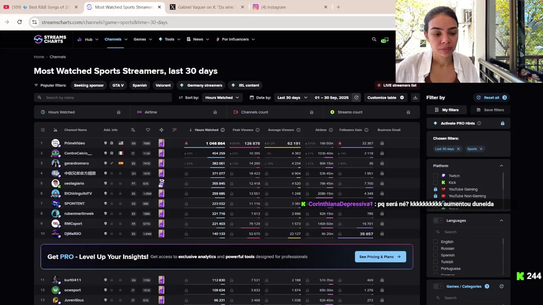The image size is (543, 305).
Task: Click the oestagiario channel avatar
Action: click(x=56, y=183)
